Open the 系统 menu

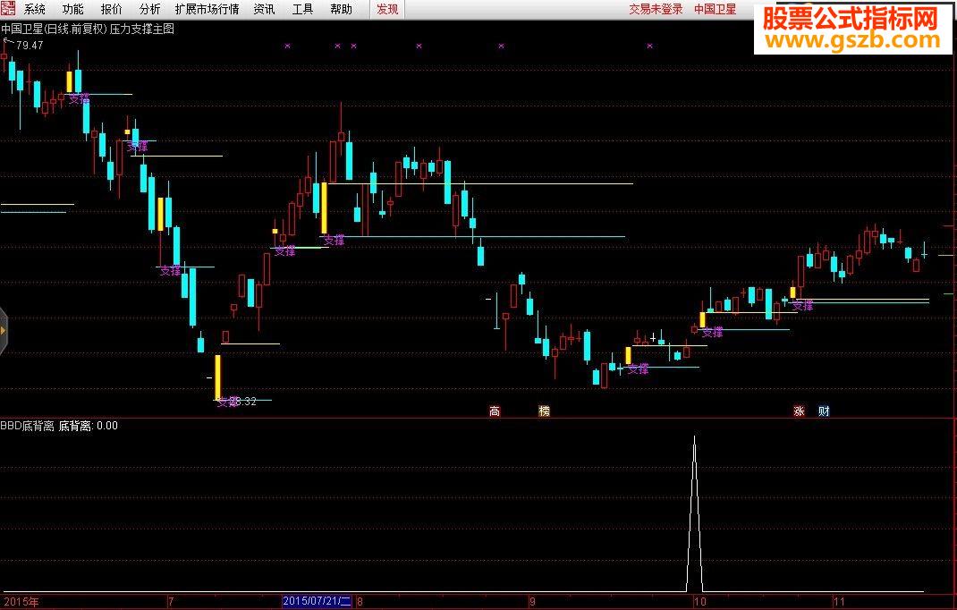click(35, 9)
